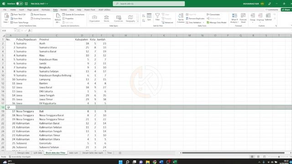
Task: Click the Comments button
Action: pos(272,10)
